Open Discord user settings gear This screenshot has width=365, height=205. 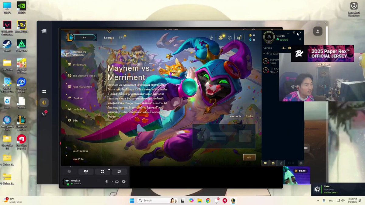tap(124, 182)
